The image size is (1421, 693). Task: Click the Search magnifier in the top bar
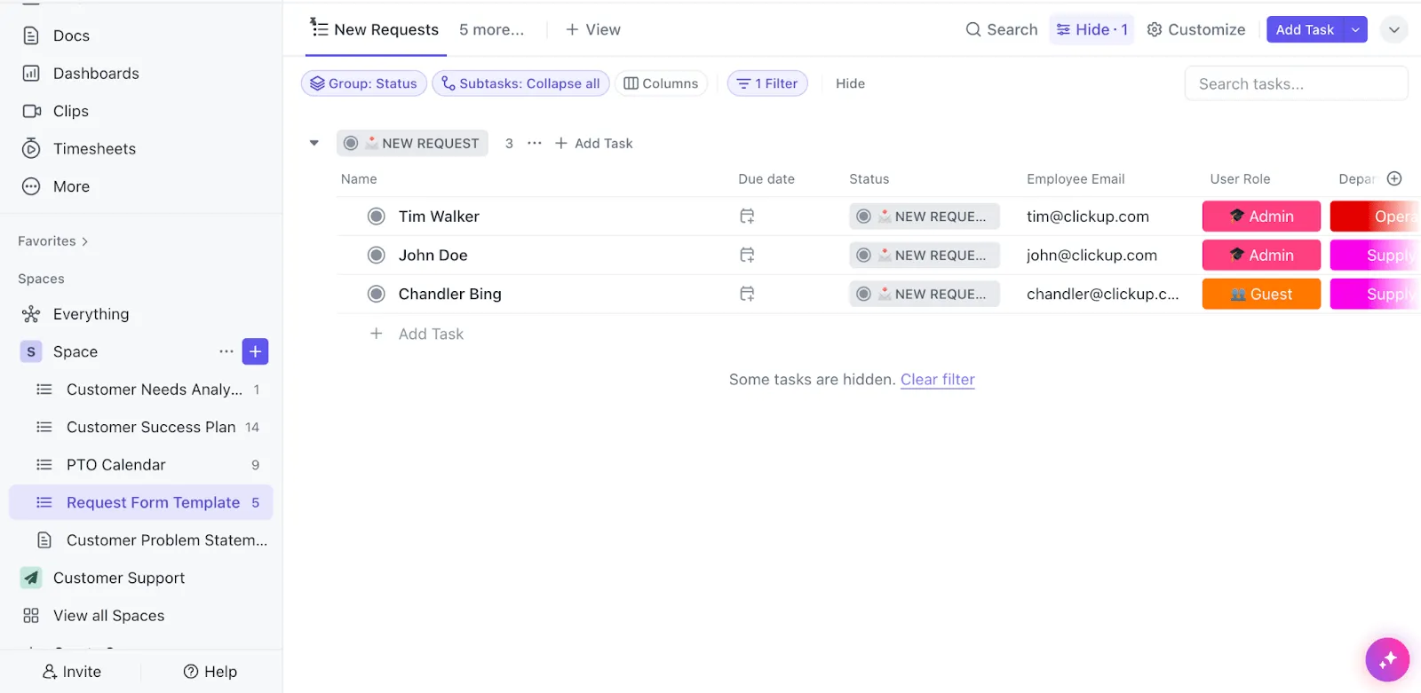coord(973,29)
